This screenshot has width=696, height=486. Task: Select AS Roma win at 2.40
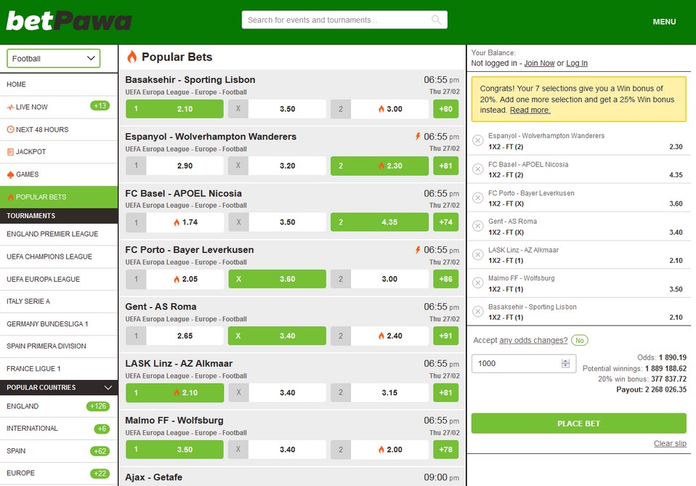379,336
